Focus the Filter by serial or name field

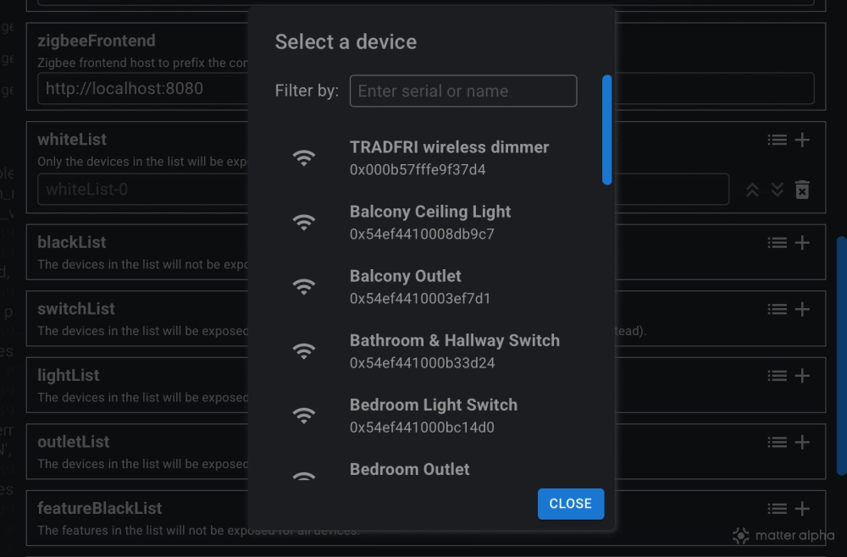tap(462, 91)
